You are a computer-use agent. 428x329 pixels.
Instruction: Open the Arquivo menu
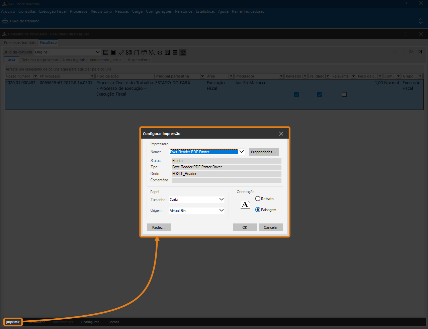tap(8, 11)
